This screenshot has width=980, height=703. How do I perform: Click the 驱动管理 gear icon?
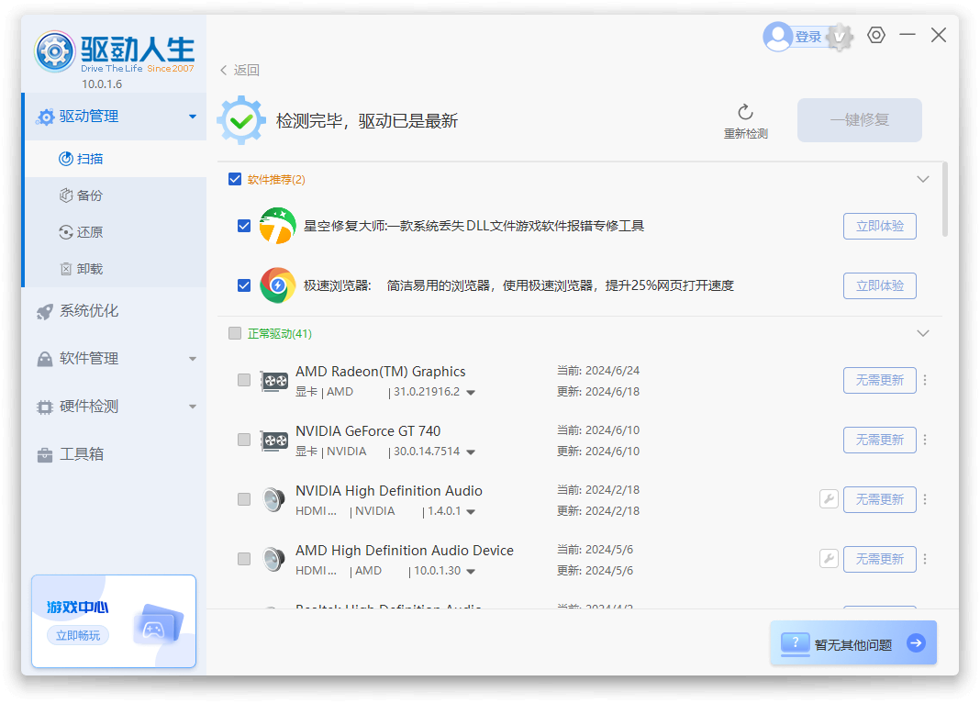point(45,117)
